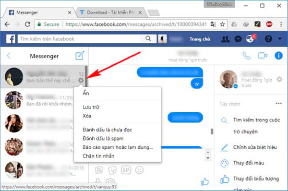Viewport: 288px width, 191px height.
Task: Go back with Messenger left chevron
Action: tap(9, 56)
